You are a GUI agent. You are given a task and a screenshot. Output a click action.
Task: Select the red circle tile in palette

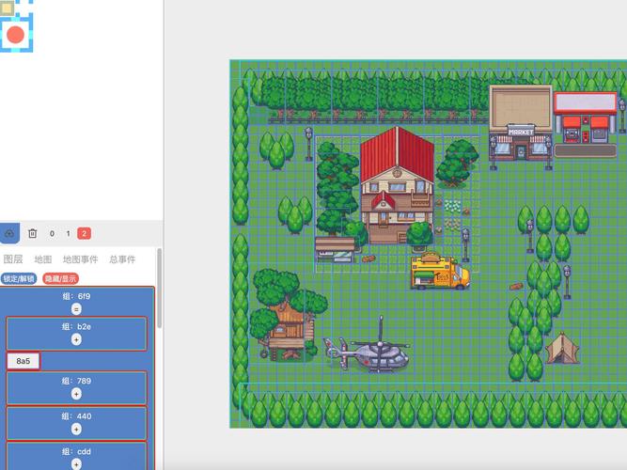click(x=15, y=35)
